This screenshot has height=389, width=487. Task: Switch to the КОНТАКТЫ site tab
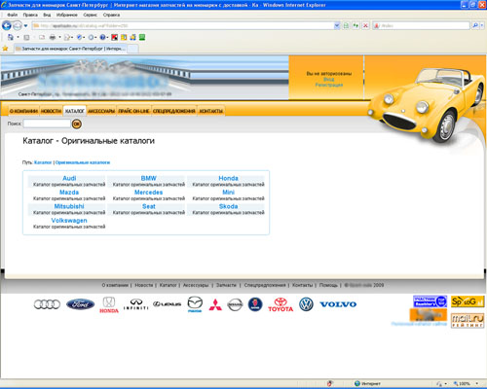tap(211, 111)
